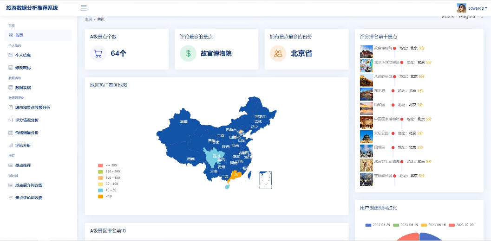
Task: Click the 慕田峪长城 thumbnail image
Action: pyautogui.click(x=367, y=179)
